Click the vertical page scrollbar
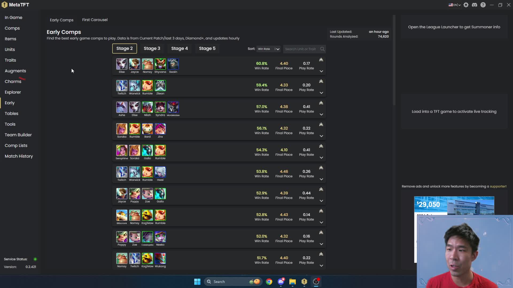This screenshot has width=513, height=288. point(394,60)
